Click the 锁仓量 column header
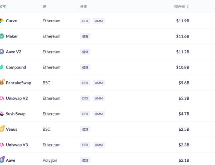215x165 pixels. point(179,7)
